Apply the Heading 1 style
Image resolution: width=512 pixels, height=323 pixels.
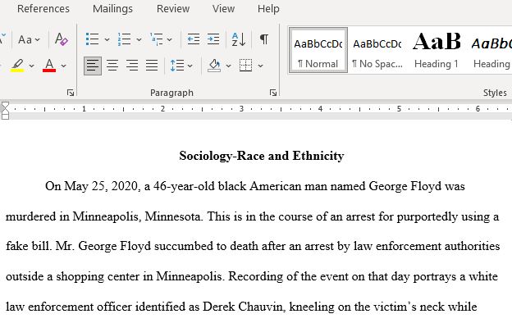click(437, 50)
